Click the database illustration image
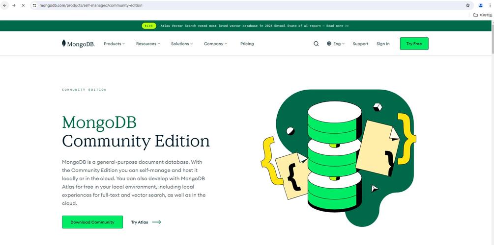This screenshot has width=494, height=245. point(338,158)
